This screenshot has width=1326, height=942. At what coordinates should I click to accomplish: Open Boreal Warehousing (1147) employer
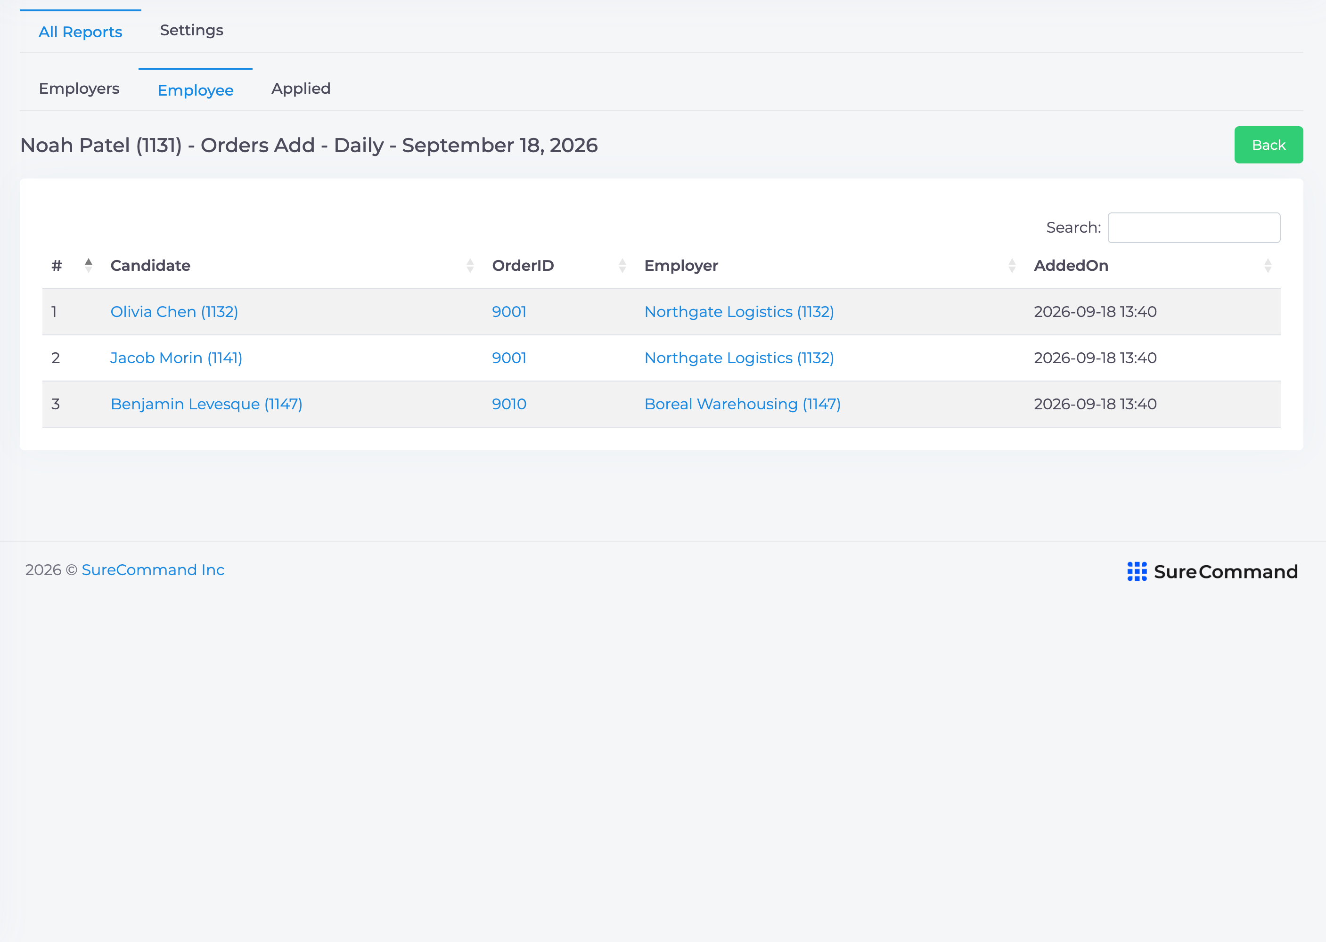742,404
